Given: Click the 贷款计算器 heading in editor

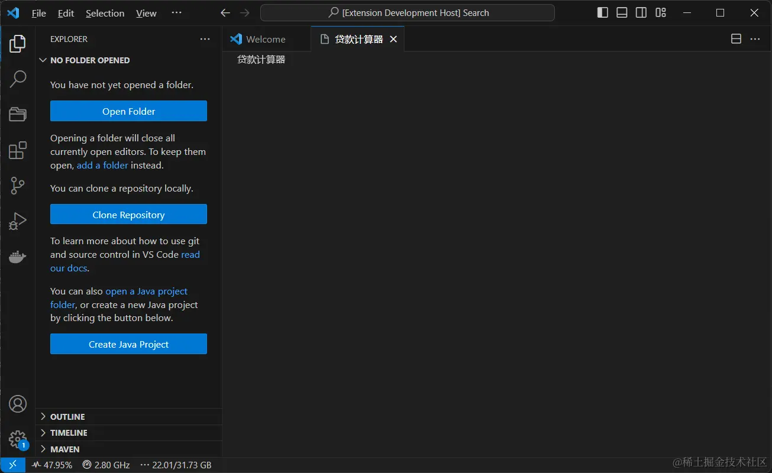Looking at the screenshot, I should point(261,60).
